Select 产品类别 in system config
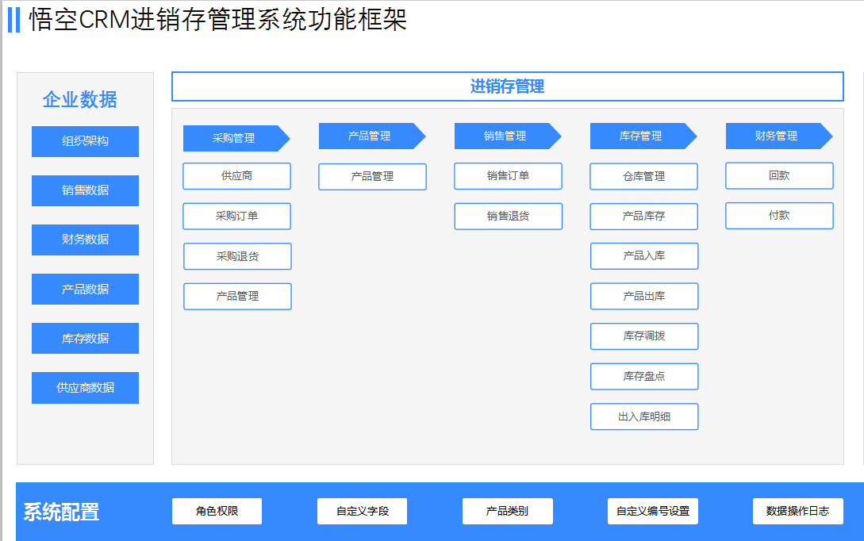The image size is (864, 541). click(x=508, y=511)
